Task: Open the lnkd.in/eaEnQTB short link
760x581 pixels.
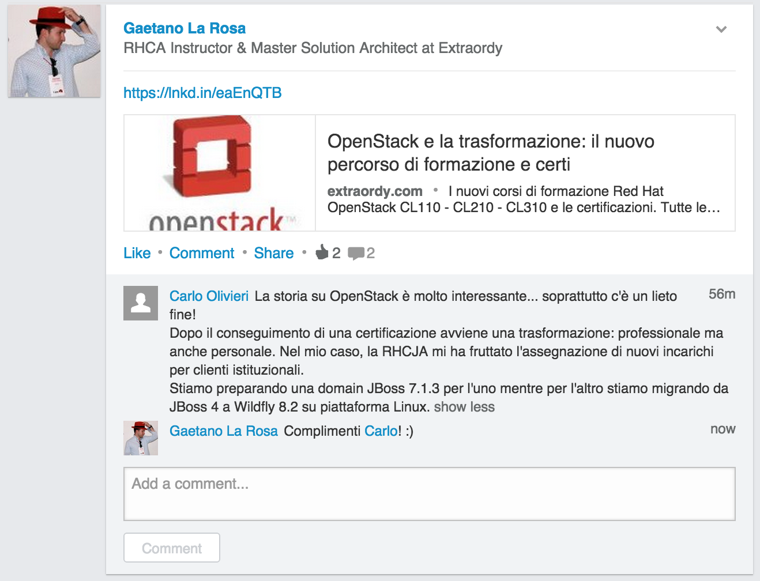Action: pyautogui.click(x=202, y=93)
